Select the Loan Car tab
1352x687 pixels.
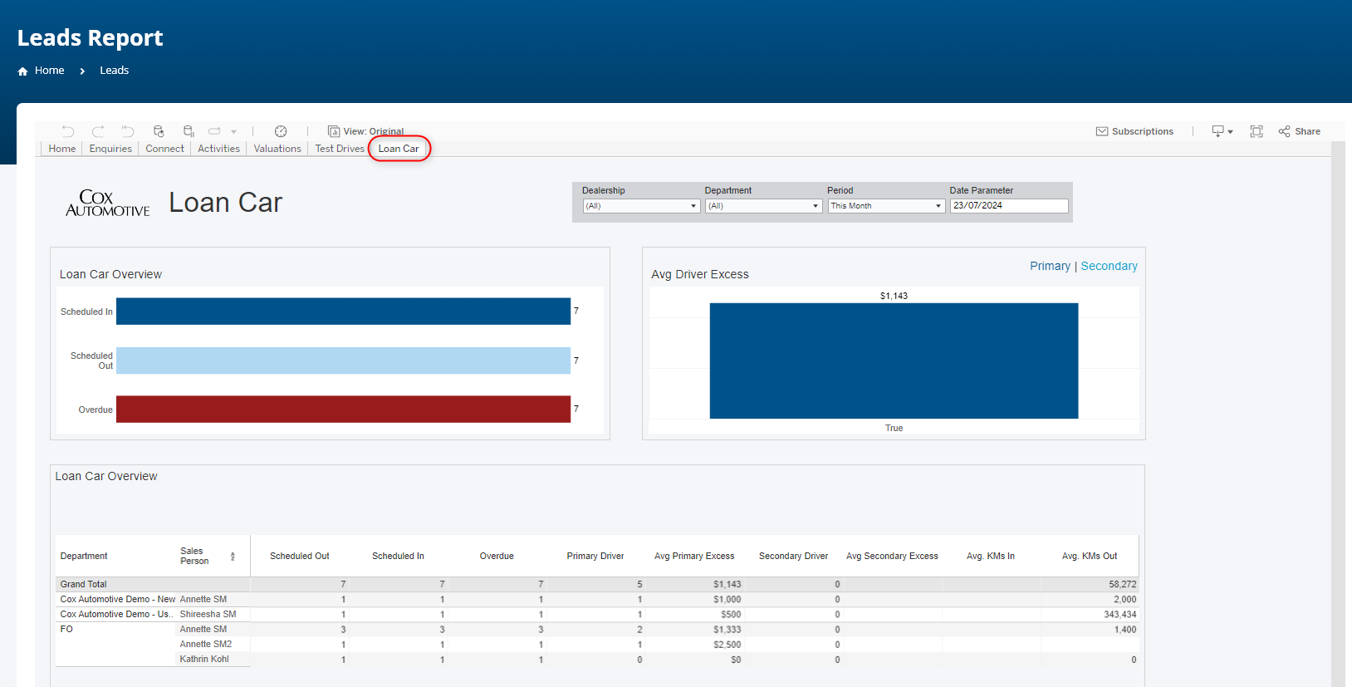click(x=399, y=149)
